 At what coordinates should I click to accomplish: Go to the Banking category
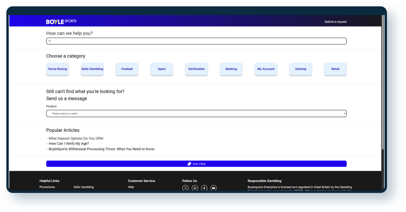tap(231, 69)
